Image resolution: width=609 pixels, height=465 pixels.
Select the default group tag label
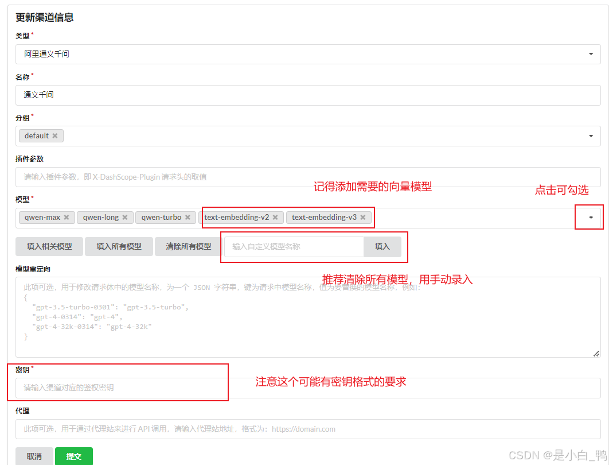coord(37,135)
